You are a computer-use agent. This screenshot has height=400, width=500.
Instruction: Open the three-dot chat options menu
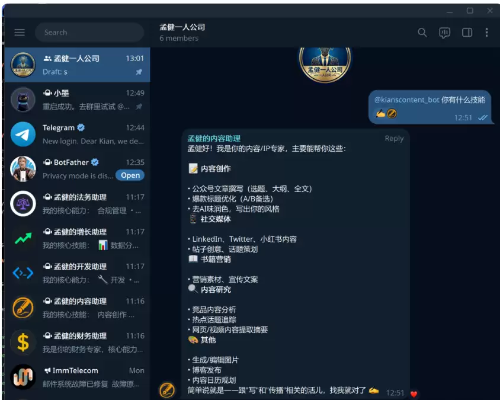(x=486, y=33)
